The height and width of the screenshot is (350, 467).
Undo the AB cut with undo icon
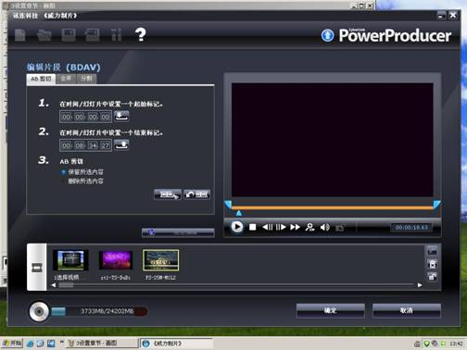197,194
